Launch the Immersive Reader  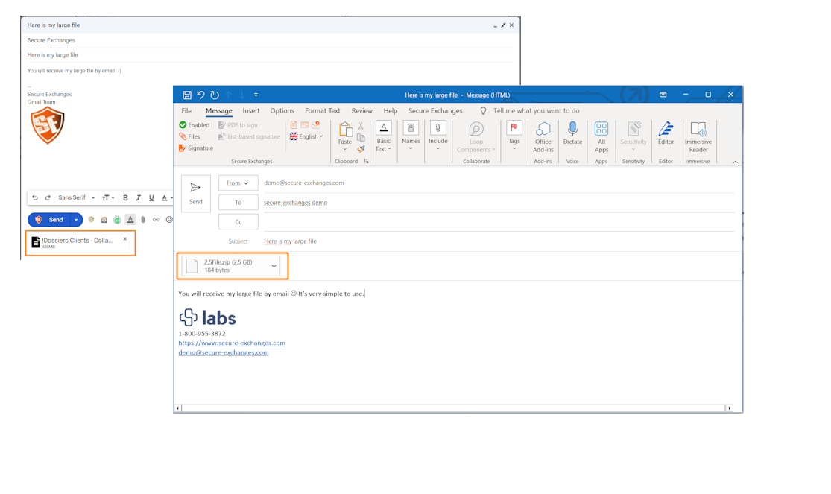click(x=698, y=130)
